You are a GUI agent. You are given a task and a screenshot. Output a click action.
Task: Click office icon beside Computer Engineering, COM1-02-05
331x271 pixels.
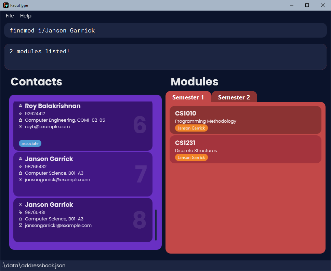21,120
